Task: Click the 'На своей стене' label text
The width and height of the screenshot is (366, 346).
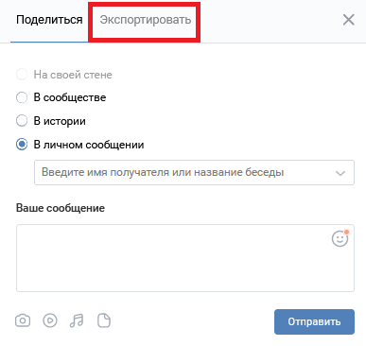Action: pyautogui.click(x=73, y=75)
